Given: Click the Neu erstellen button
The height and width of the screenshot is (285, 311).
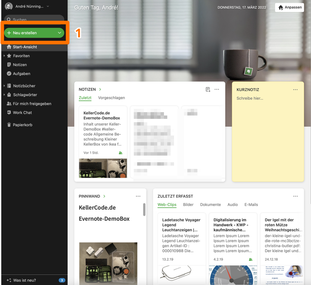Looking at the screenshot, I should (x=34, y=33).
